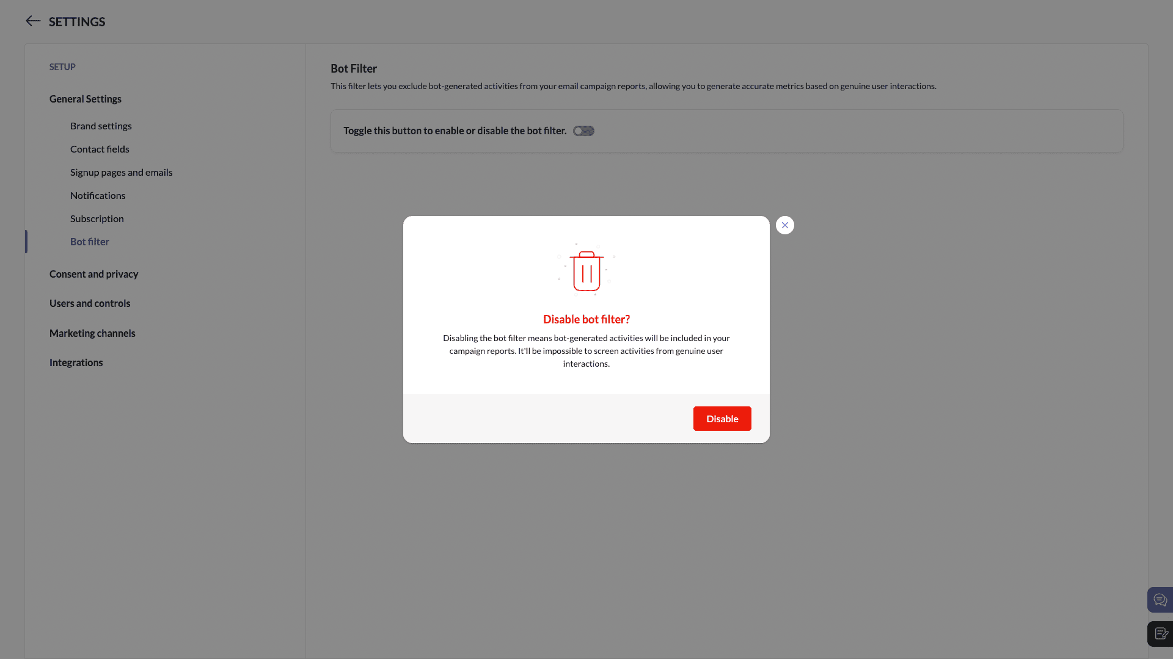Select Bot filter in sidebar
1173x659 pixels.
point(89,242)
